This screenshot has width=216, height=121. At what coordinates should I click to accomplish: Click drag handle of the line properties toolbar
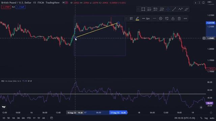[x=126, y=18]
